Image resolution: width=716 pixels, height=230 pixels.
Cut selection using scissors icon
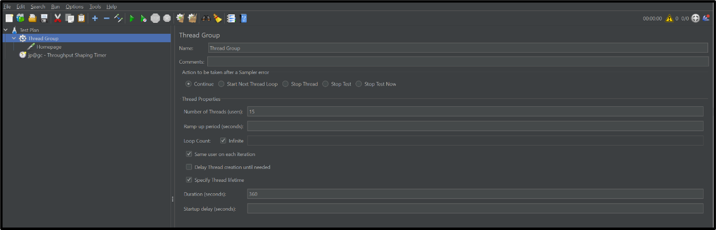(x=58, y=18)
